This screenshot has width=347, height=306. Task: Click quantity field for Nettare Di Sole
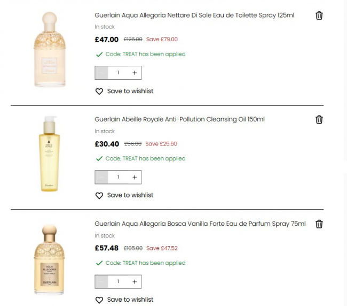(x=118, y=72)
